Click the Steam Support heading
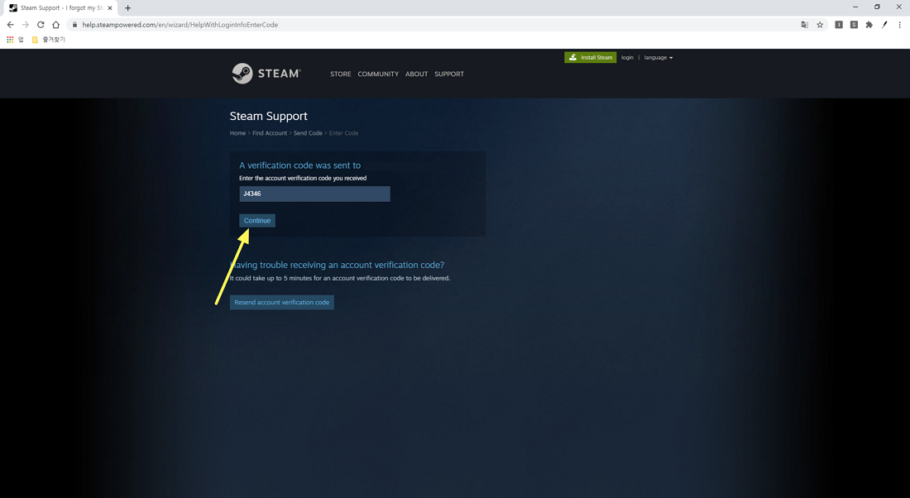The image size is (910, 498). (268, 116)
